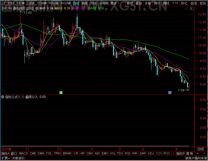Click the diamond icon above price axis
Image resolution: width=208 pixels, height=161 pixels.
tap(187, 9)
